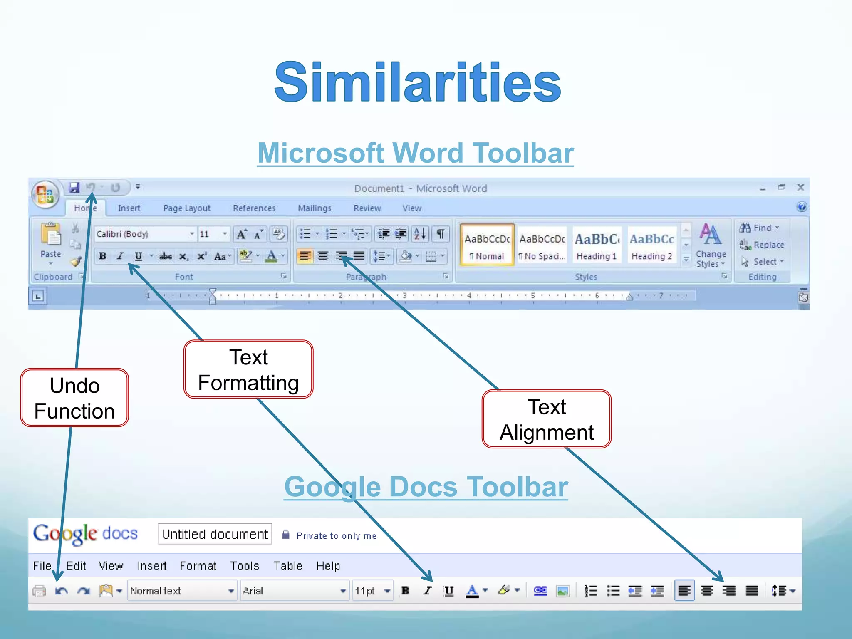Open Google Docs Table menu
This screenshot has height=639, width=852.
(x=288, y=566)
